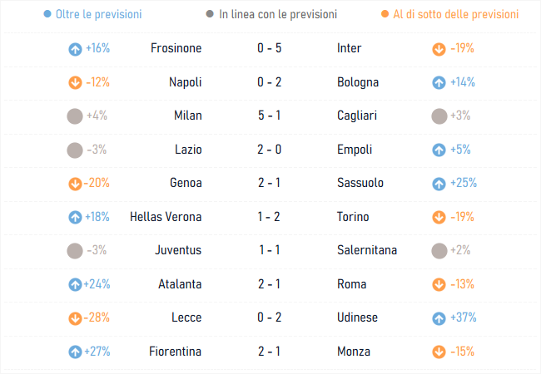The image size is (541, 374).
Task: Click Lecce's orange down-arrow icon
Action: click(x=75, y=318)
